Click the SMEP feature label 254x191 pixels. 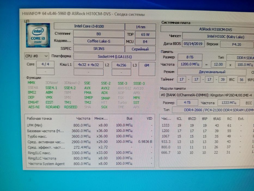click(x=88, y=98)
